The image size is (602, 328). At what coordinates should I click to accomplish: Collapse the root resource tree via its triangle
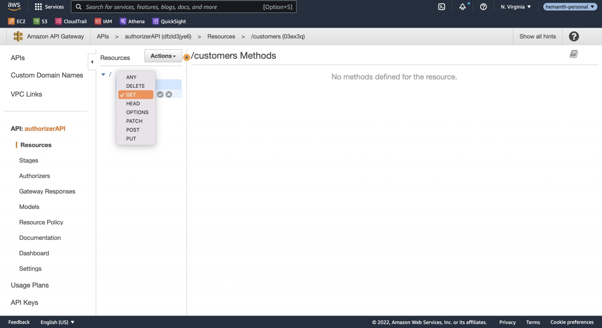click(x=103, y=74)
